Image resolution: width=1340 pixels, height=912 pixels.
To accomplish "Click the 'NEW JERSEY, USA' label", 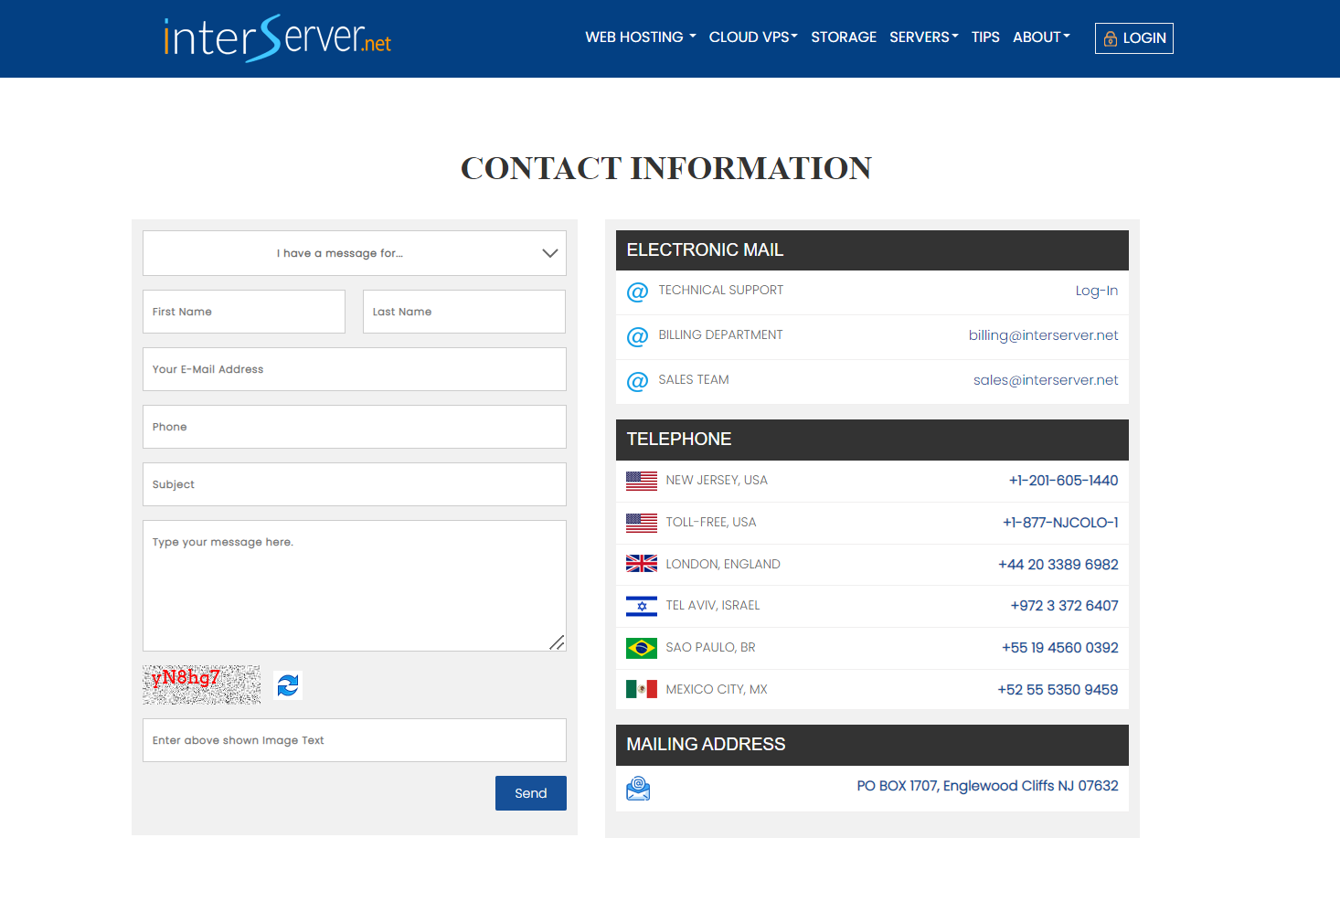I will coord(717,481).
